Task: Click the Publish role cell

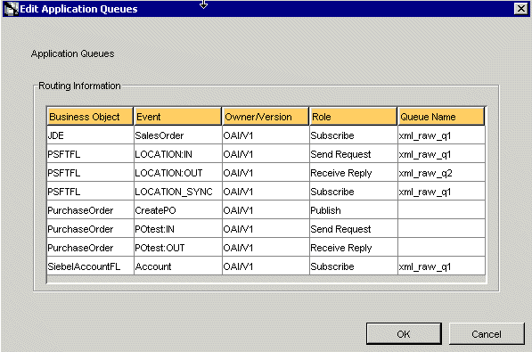Action: (x=353, y=210)
